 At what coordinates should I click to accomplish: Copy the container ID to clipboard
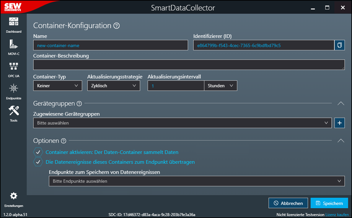click(339, 45)
